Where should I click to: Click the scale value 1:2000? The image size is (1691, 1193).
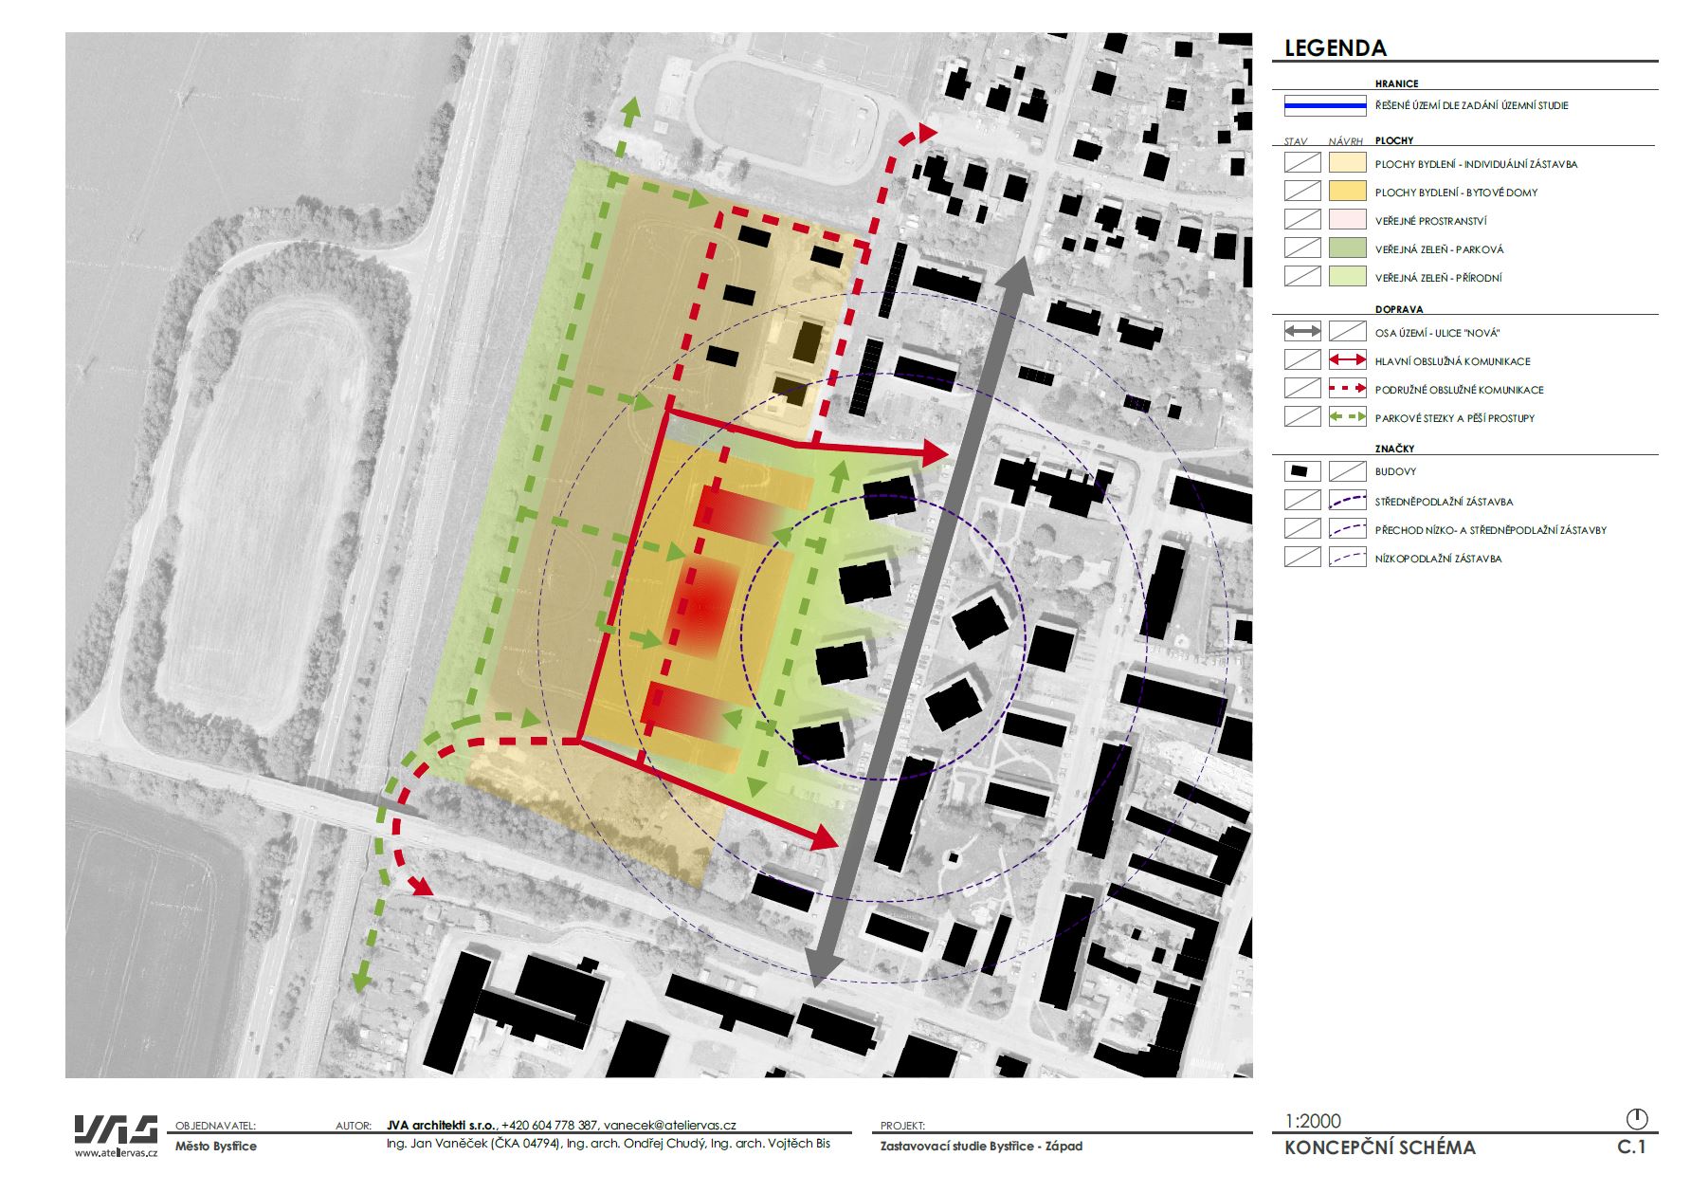[x=1313, y=1121]
